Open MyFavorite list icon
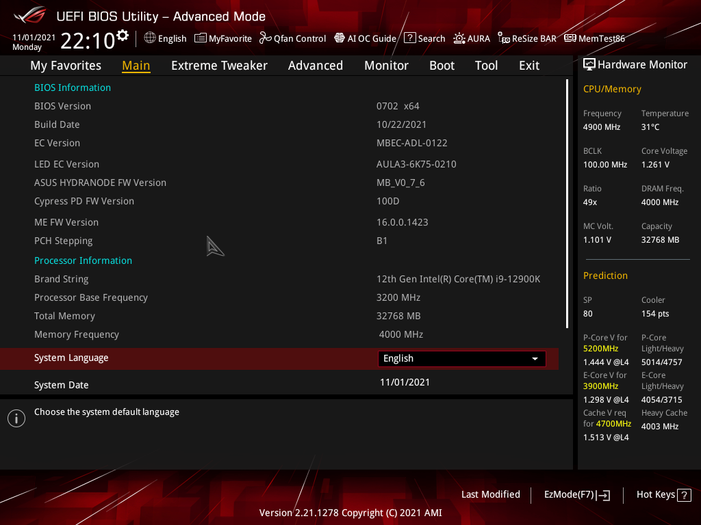The width and height of the screenshot is (701, 525). [x=201, y=38]
